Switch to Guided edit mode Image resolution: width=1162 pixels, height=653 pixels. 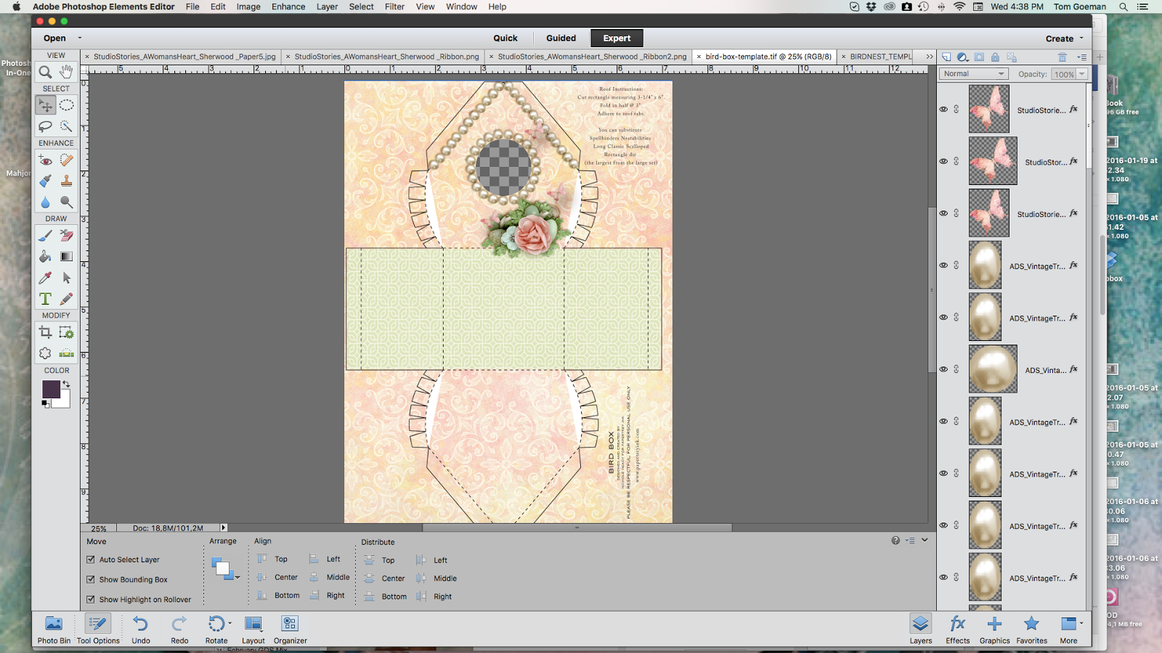[x=561, y=38]
